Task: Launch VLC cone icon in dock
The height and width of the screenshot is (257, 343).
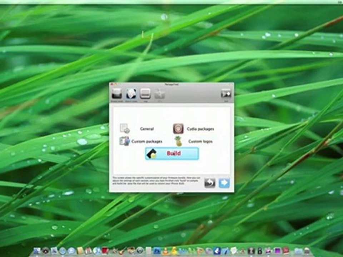Action: 165,251
